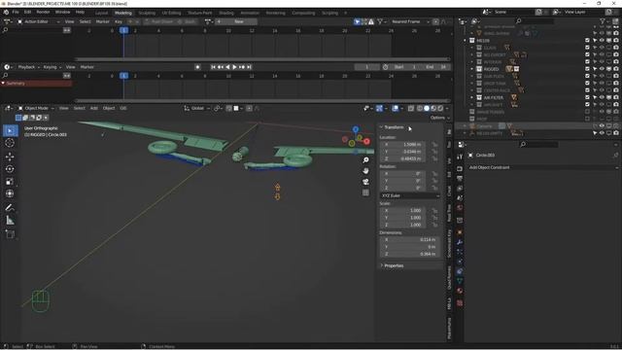622x350 pixels.
Task: Click Add Object Constraint button
Action: pyautogui.click(x=542, y=167)
